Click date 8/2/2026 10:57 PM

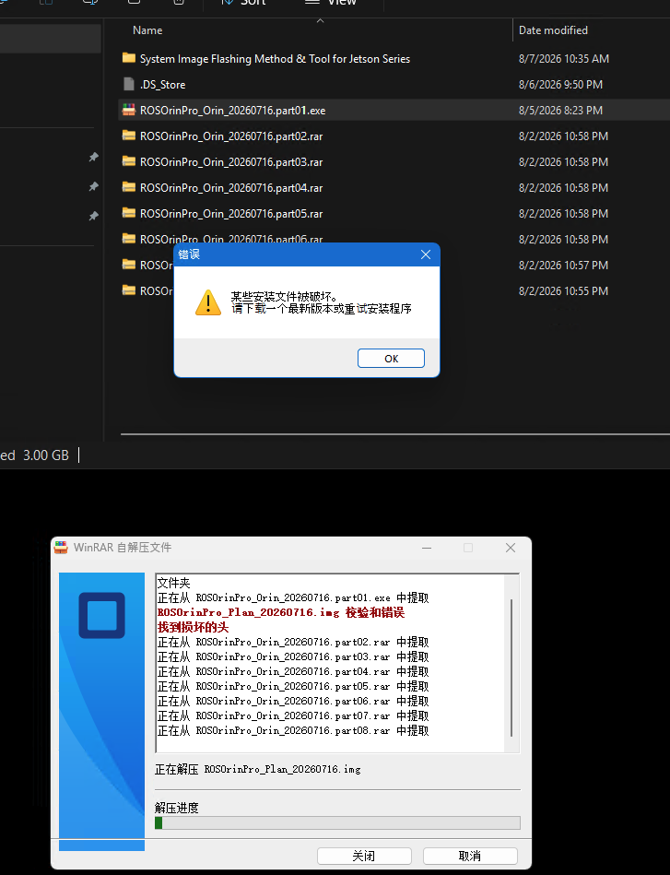click(563, 265)
